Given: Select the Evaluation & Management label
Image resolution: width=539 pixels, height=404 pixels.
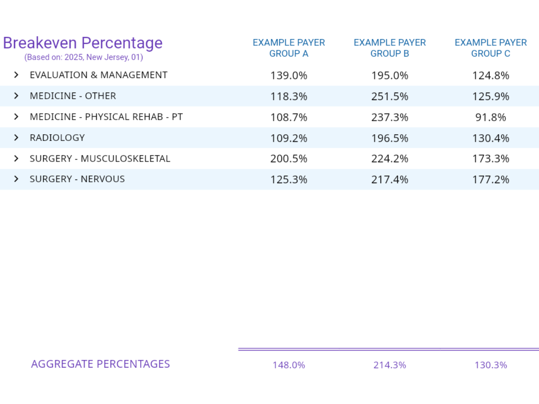Looking at the screenshot, I should click(x=98, y=75).
